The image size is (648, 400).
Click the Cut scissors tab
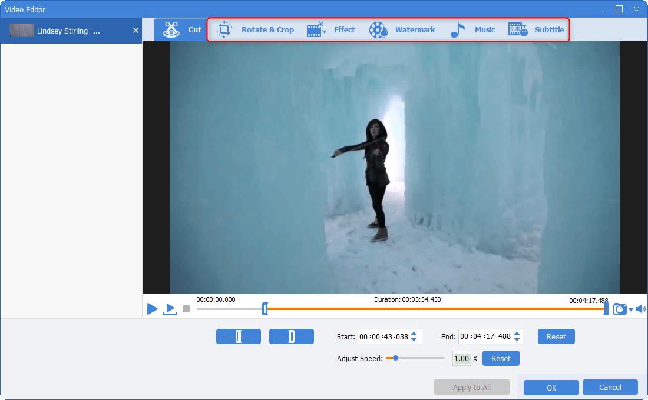click(x=181, y=30)
